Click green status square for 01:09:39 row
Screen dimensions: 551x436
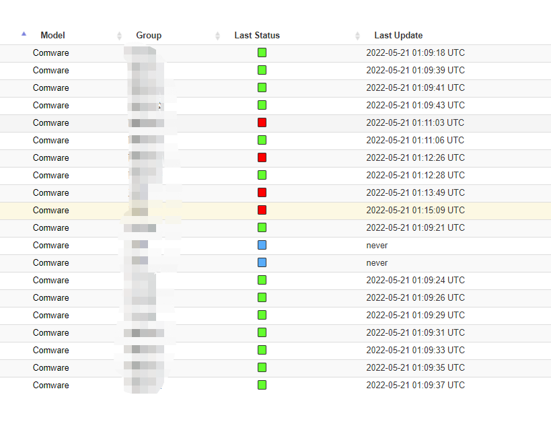(x=262, y=70)
